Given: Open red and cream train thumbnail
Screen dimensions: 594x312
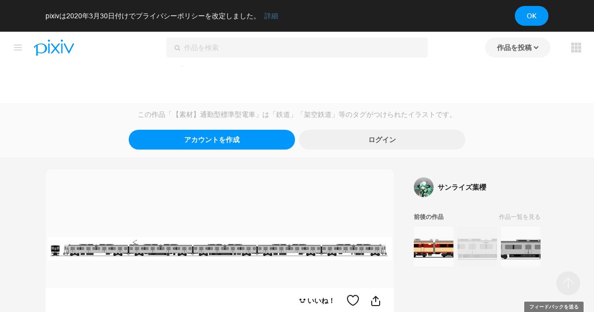Looking at the screenshot, I should 434,247.
